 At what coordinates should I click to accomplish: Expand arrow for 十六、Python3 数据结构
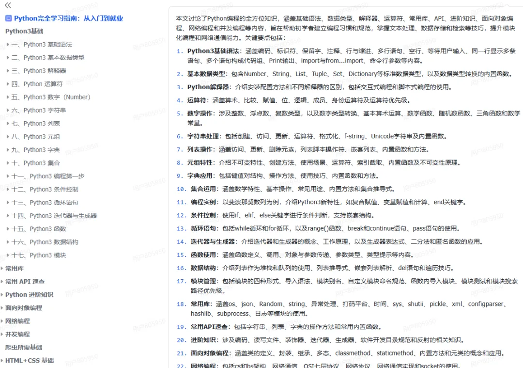pyautogui.click(x=8, y=242)
